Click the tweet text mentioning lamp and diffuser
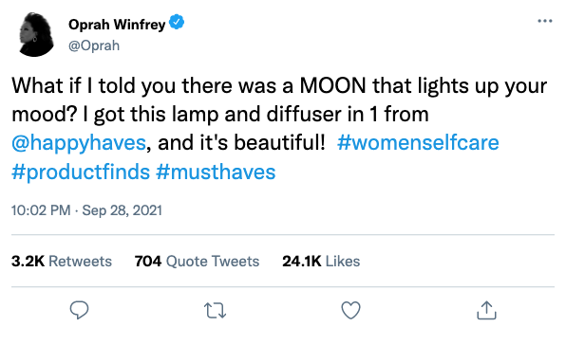The height and width of the screenshot is (345, 566). (279, 129)
